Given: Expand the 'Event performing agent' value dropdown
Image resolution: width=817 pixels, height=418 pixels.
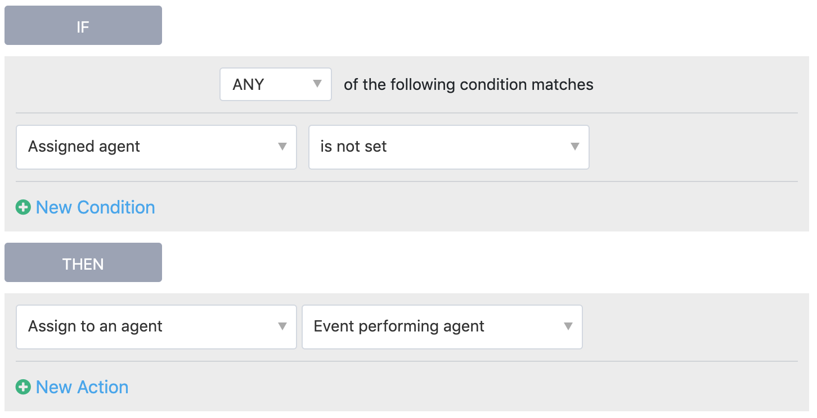Looking at the screenshot, I should click(x=442, y=327).
